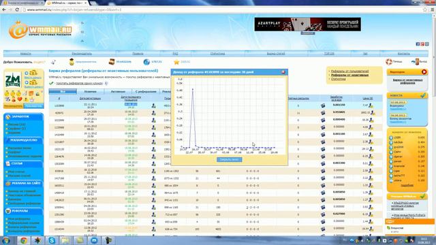436x245 pixels.
Task: Click the ZM Nation avatar image
Action: click(x=13, y=80)
